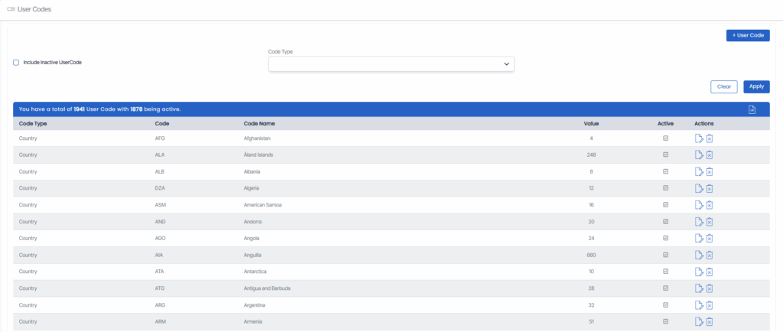Edit the Anguilla user code
The image size is (783, 332).
[699, 255]
